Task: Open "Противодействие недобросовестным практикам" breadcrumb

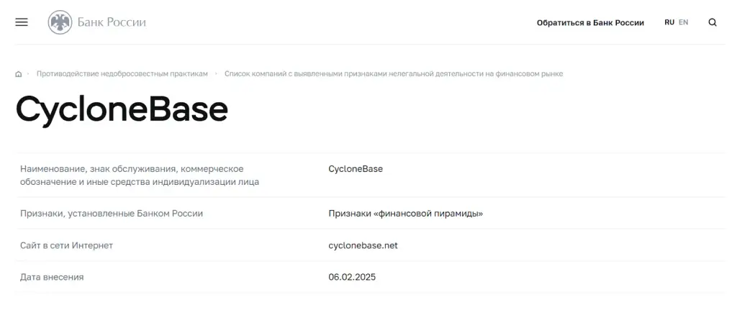Action: tap(122, 73)
